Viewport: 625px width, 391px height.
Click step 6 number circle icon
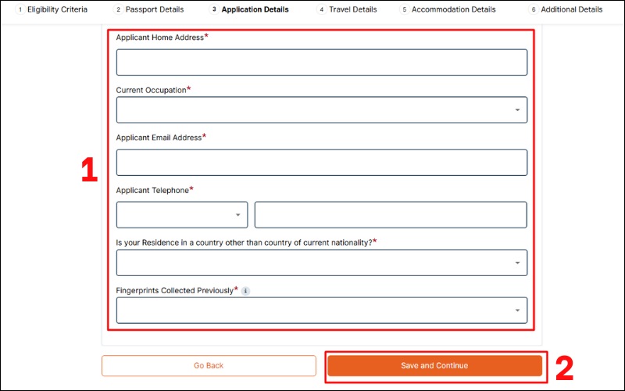click(534, 10)
